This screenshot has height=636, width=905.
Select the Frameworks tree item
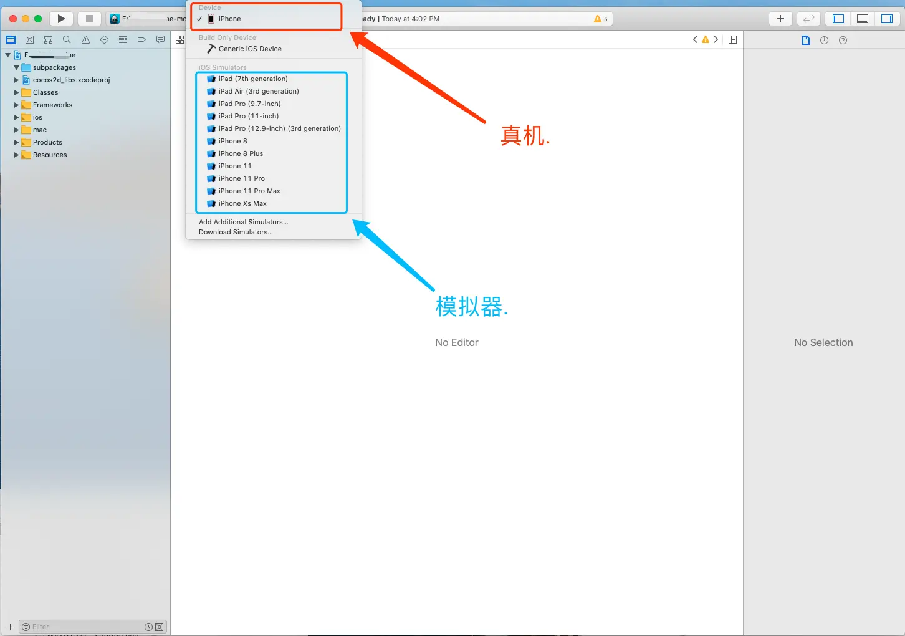(85, 105)
